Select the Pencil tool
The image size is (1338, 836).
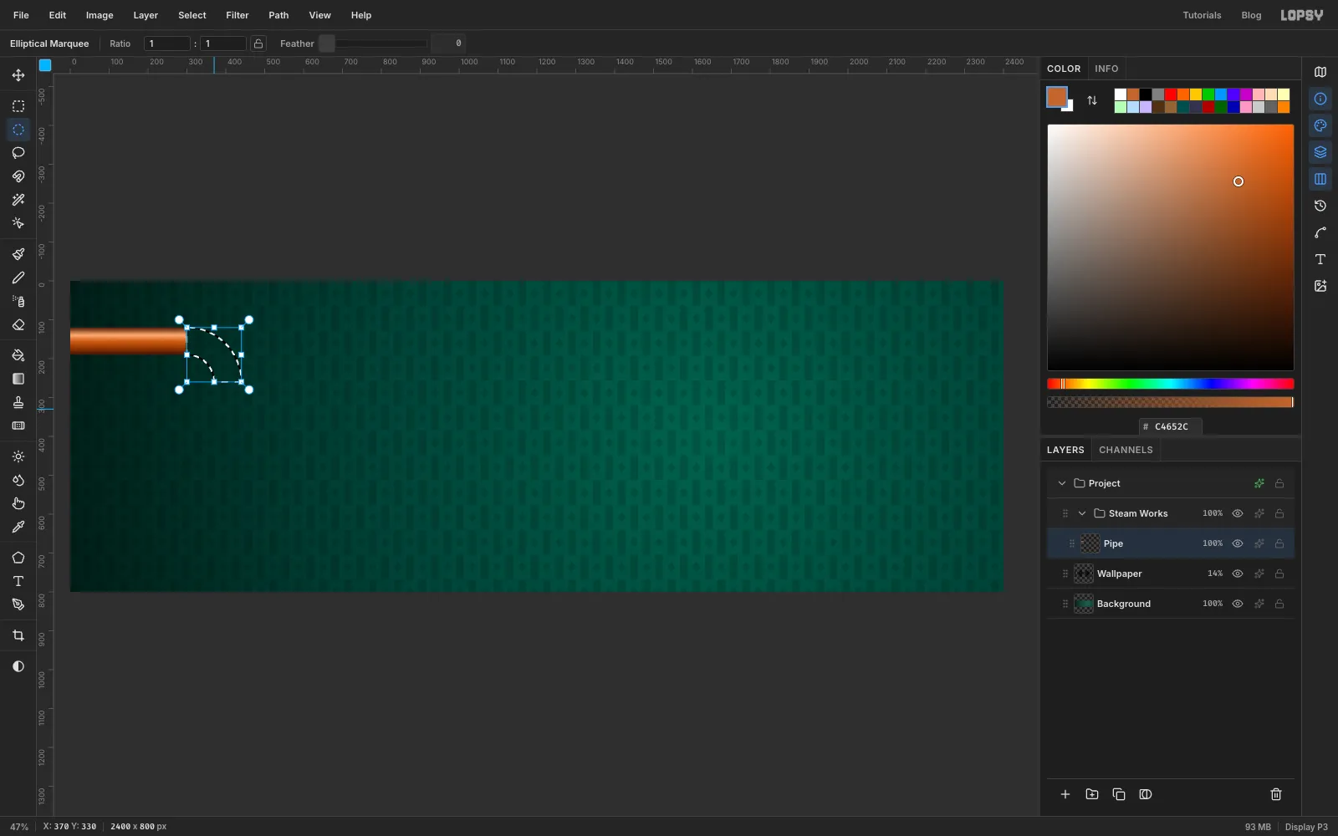tap(18, 278)
